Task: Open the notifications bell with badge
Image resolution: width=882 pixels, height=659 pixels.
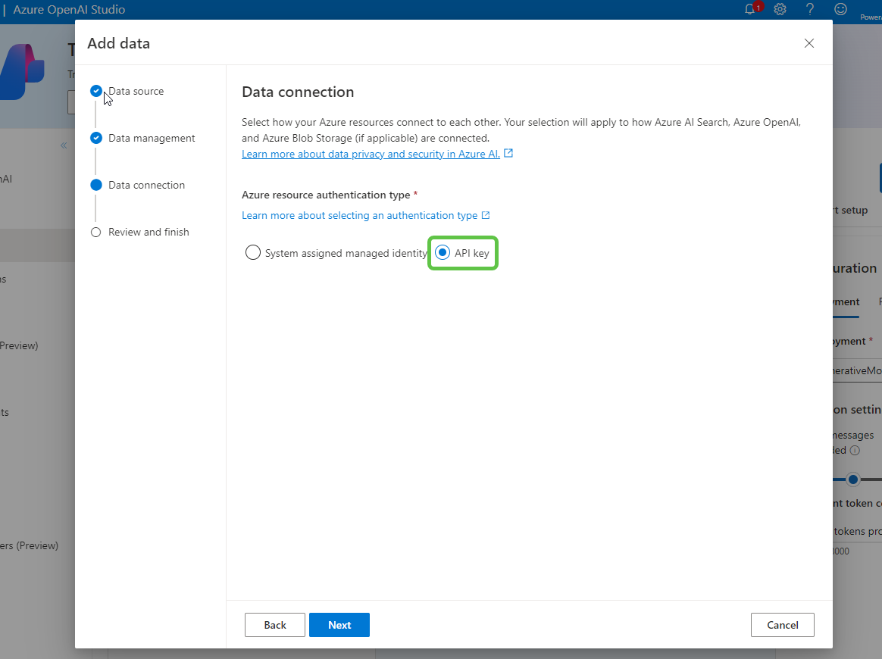Action: (750, 9)
